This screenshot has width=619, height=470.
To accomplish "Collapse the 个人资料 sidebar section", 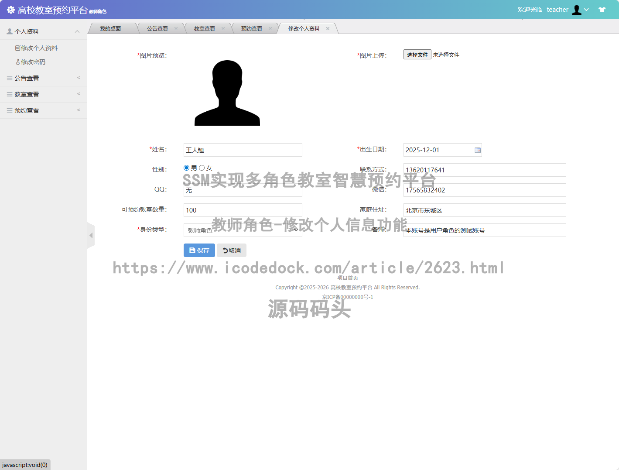I will (77, 31).
